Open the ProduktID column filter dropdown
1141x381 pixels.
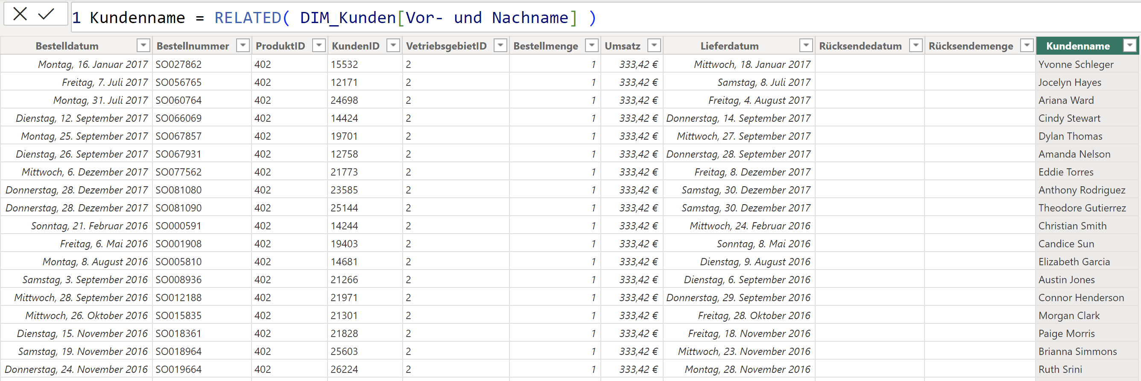click(x=319, y=46)
